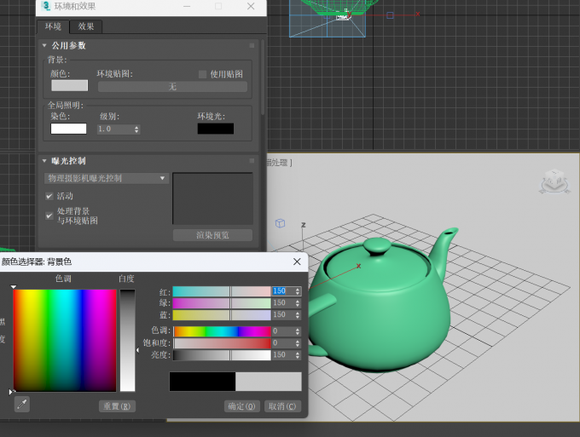Viewport: 580px width, 437px height.
Task: Open the 物理摄影机曝光控制 dropdown
Action: (106, 178)
